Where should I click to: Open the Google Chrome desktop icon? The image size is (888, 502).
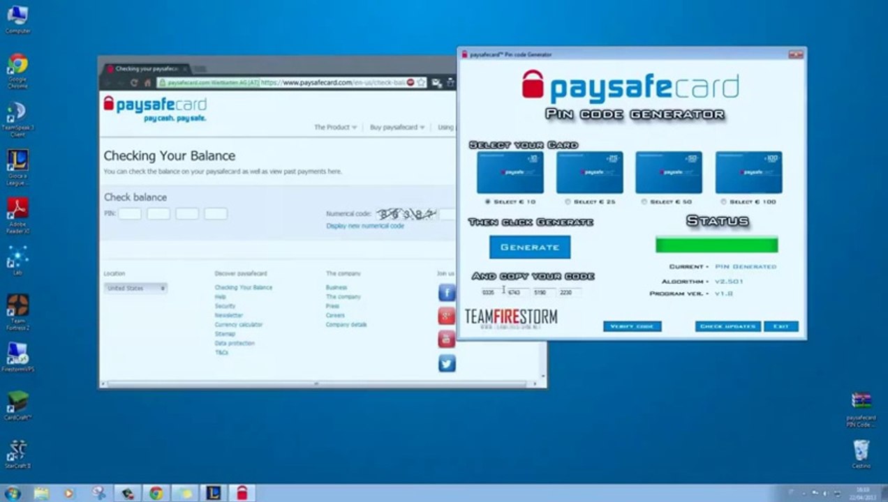click(17, 70)
